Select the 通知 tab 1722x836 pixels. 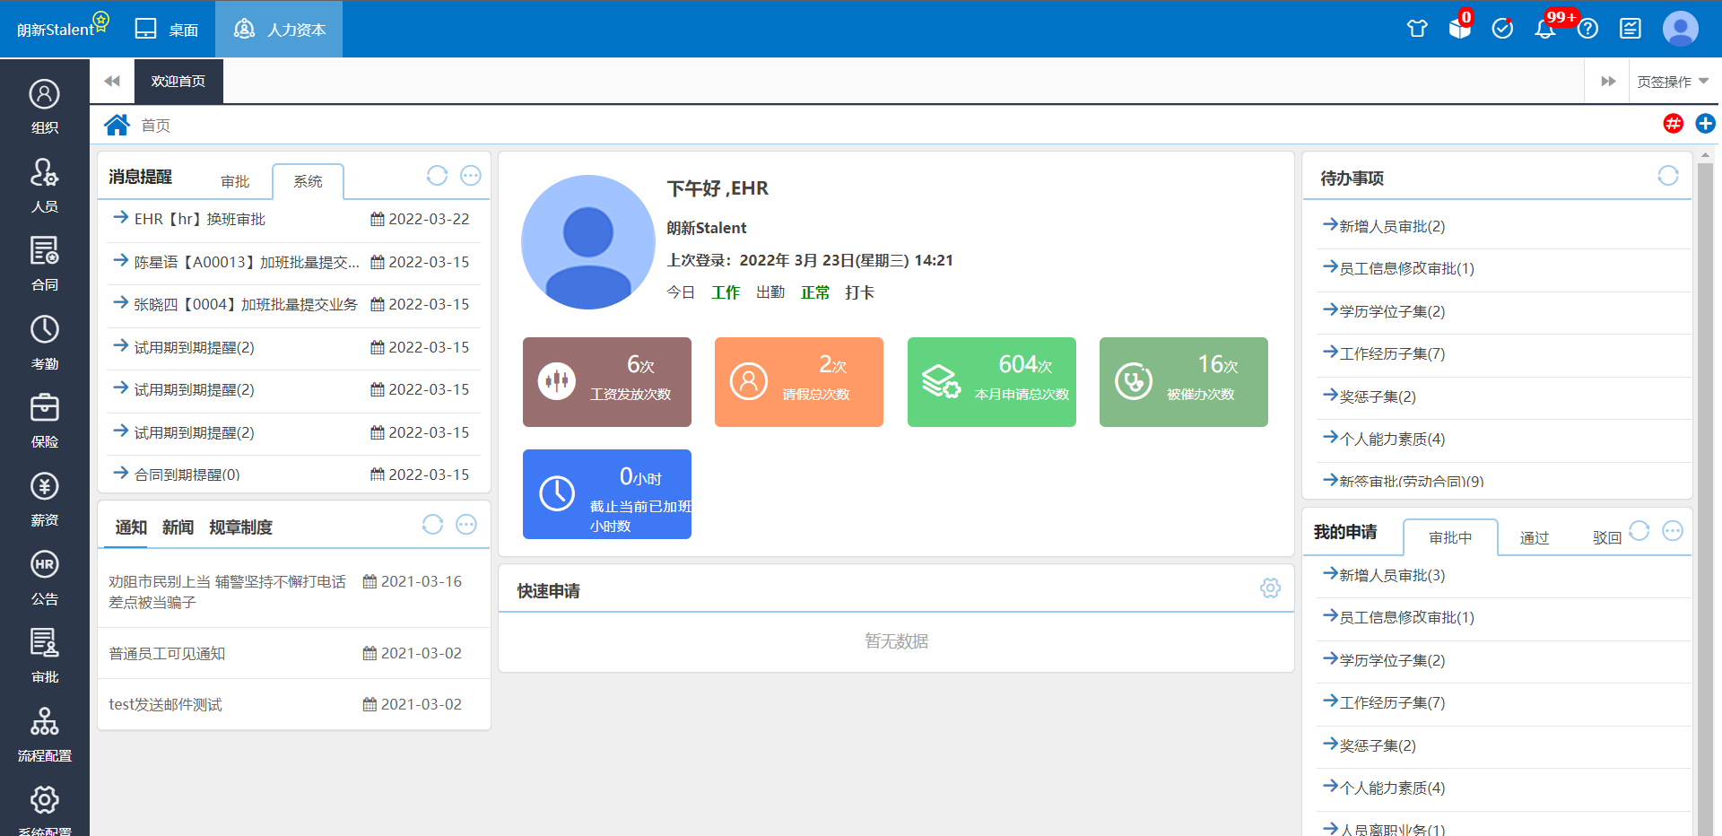coord(131,527)
